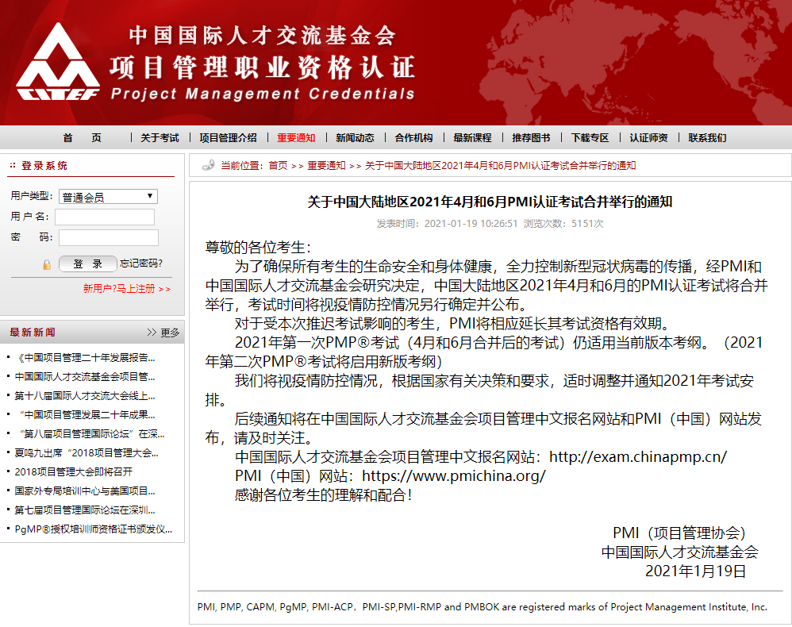Image resolution: width=792 pixels, height=627 pixels.
Task: Go to 最新课程 in navigation
Action: coord(472,138)
